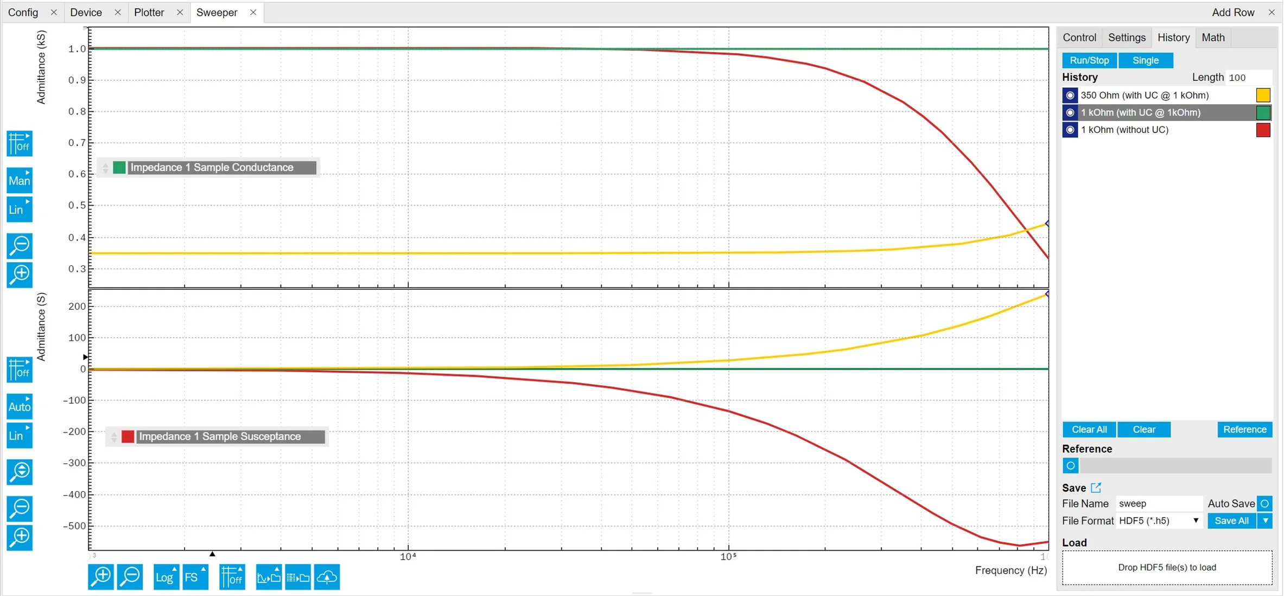Image resolution: width=1284 pixels, height=596 pixels.
Task: Save the plot as an image file
Action: (x=269, y=577)
